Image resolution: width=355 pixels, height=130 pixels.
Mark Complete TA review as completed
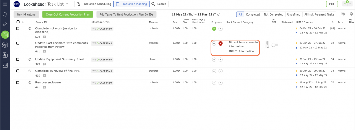pos(214,71)
